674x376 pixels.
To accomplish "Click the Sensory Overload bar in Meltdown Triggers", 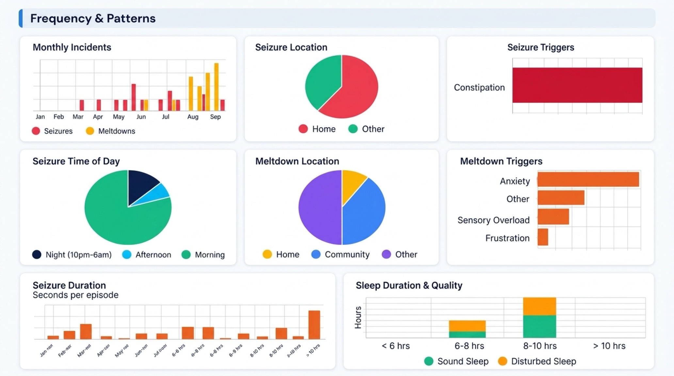I will coord(554,217).
